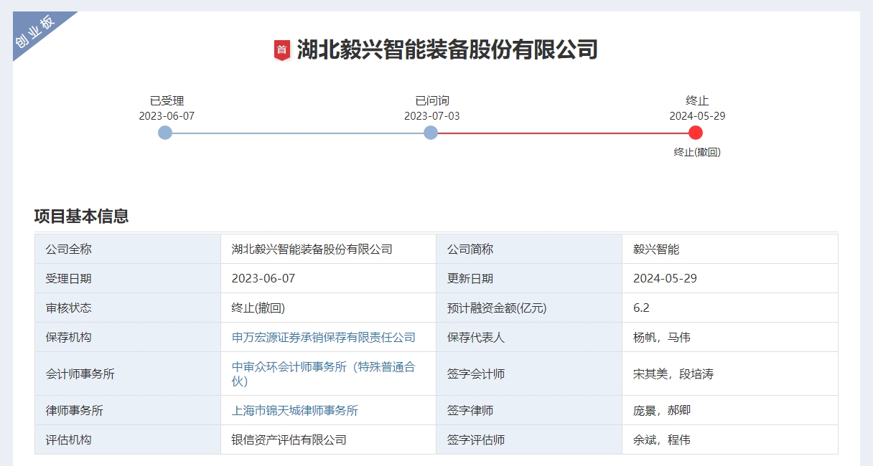
Task: Click the 项目基本信息 section heading
Action: [x=82, y=216]
